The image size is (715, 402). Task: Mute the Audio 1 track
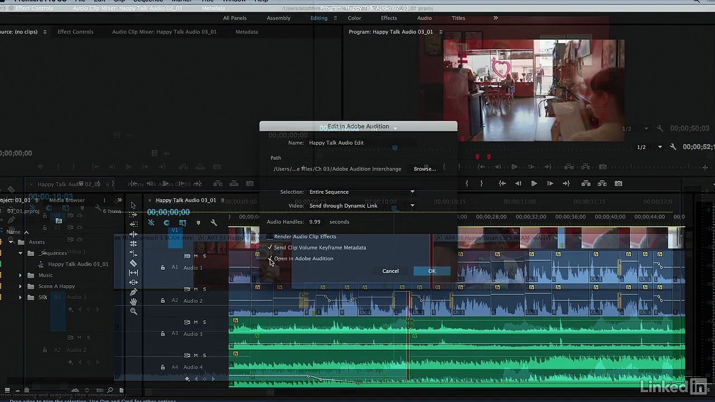[x=196, y=256]
